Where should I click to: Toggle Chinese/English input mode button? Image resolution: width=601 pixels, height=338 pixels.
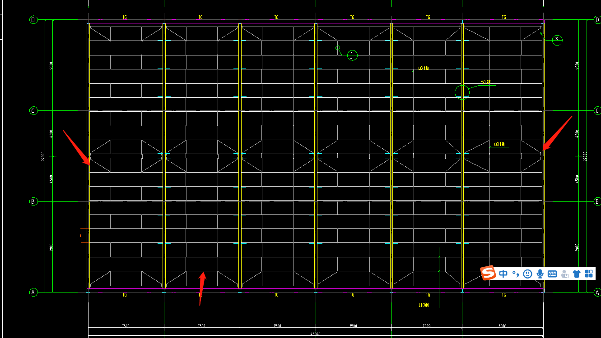pos(503,274)
